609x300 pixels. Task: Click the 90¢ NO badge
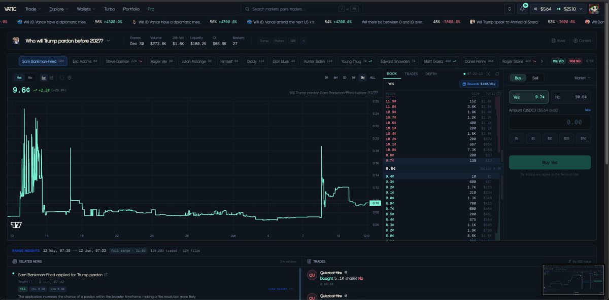tap(576, 61)
